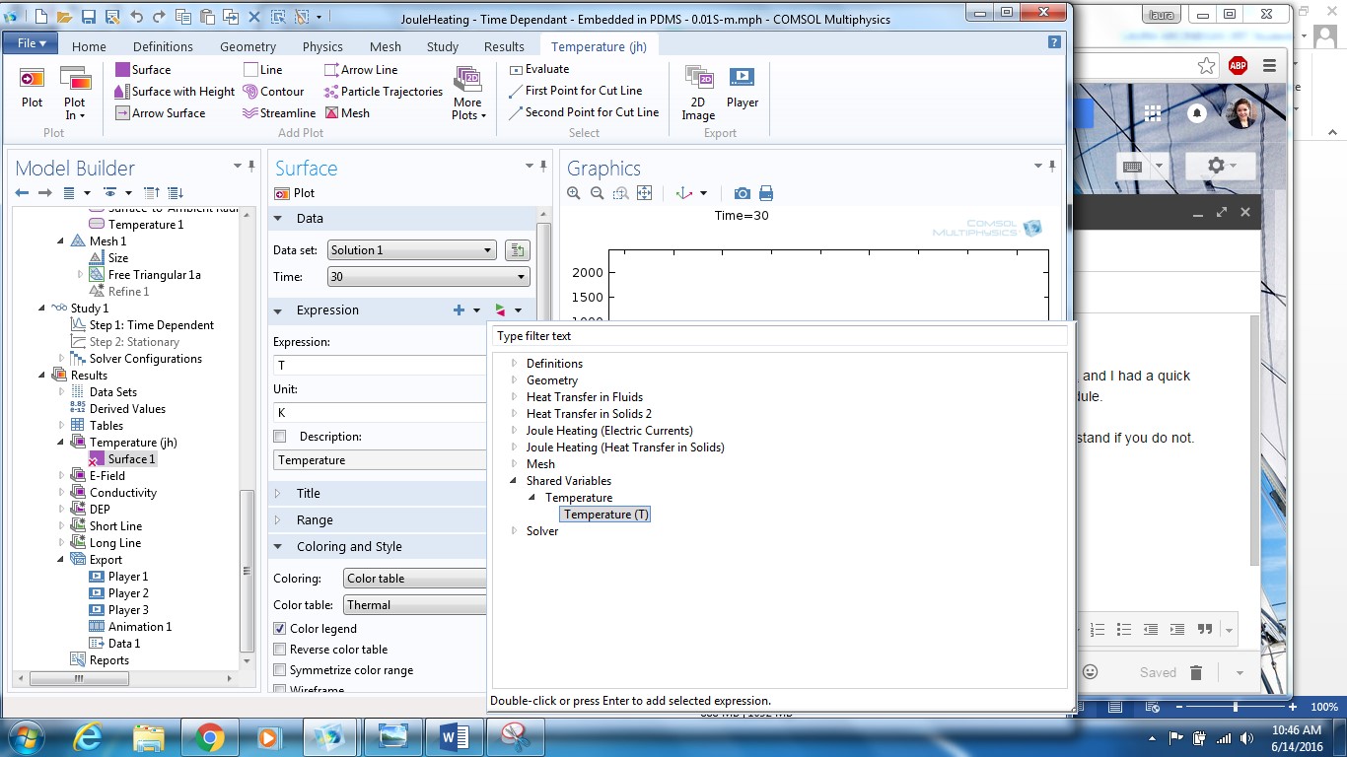Click the Streamline plot icon
The image size is (1347, 757).
tap(251, 113)
